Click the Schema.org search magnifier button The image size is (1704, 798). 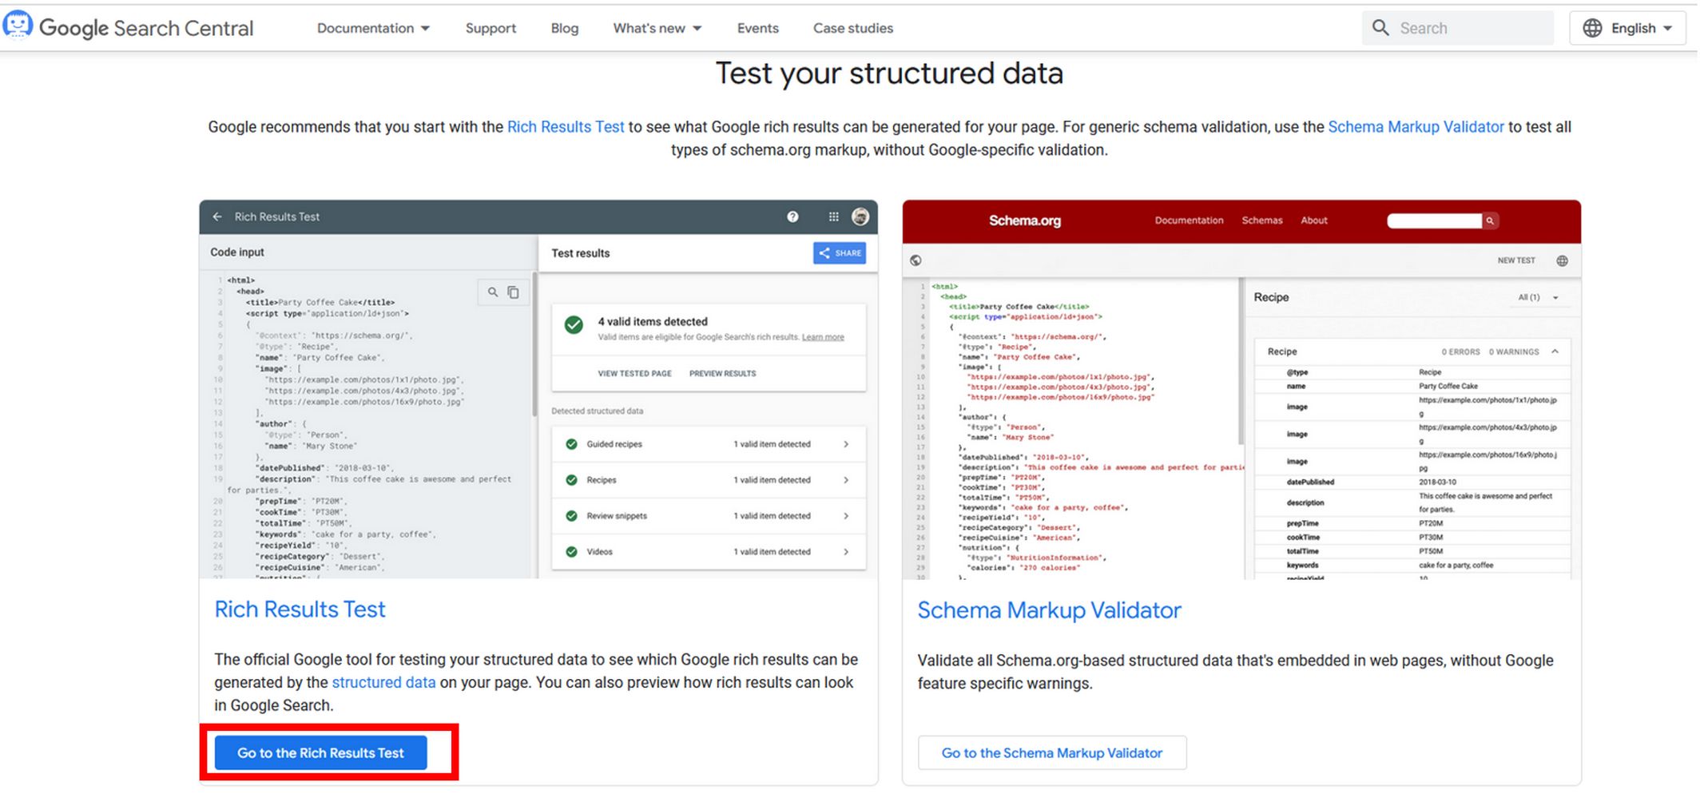pos(1490,221)
